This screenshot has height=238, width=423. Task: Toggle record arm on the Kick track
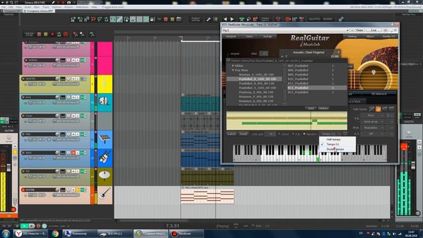coord(23,97)
